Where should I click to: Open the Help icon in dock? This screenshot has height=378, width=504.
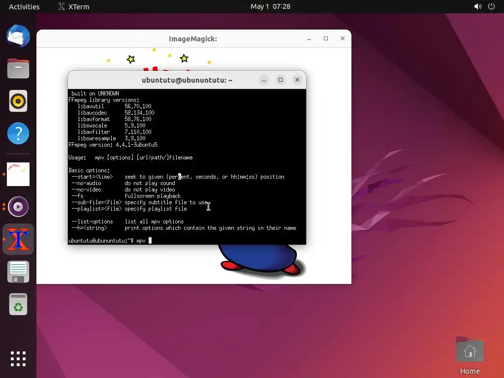(18, 133)
